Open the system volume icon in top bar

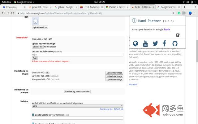click(187, 2)
